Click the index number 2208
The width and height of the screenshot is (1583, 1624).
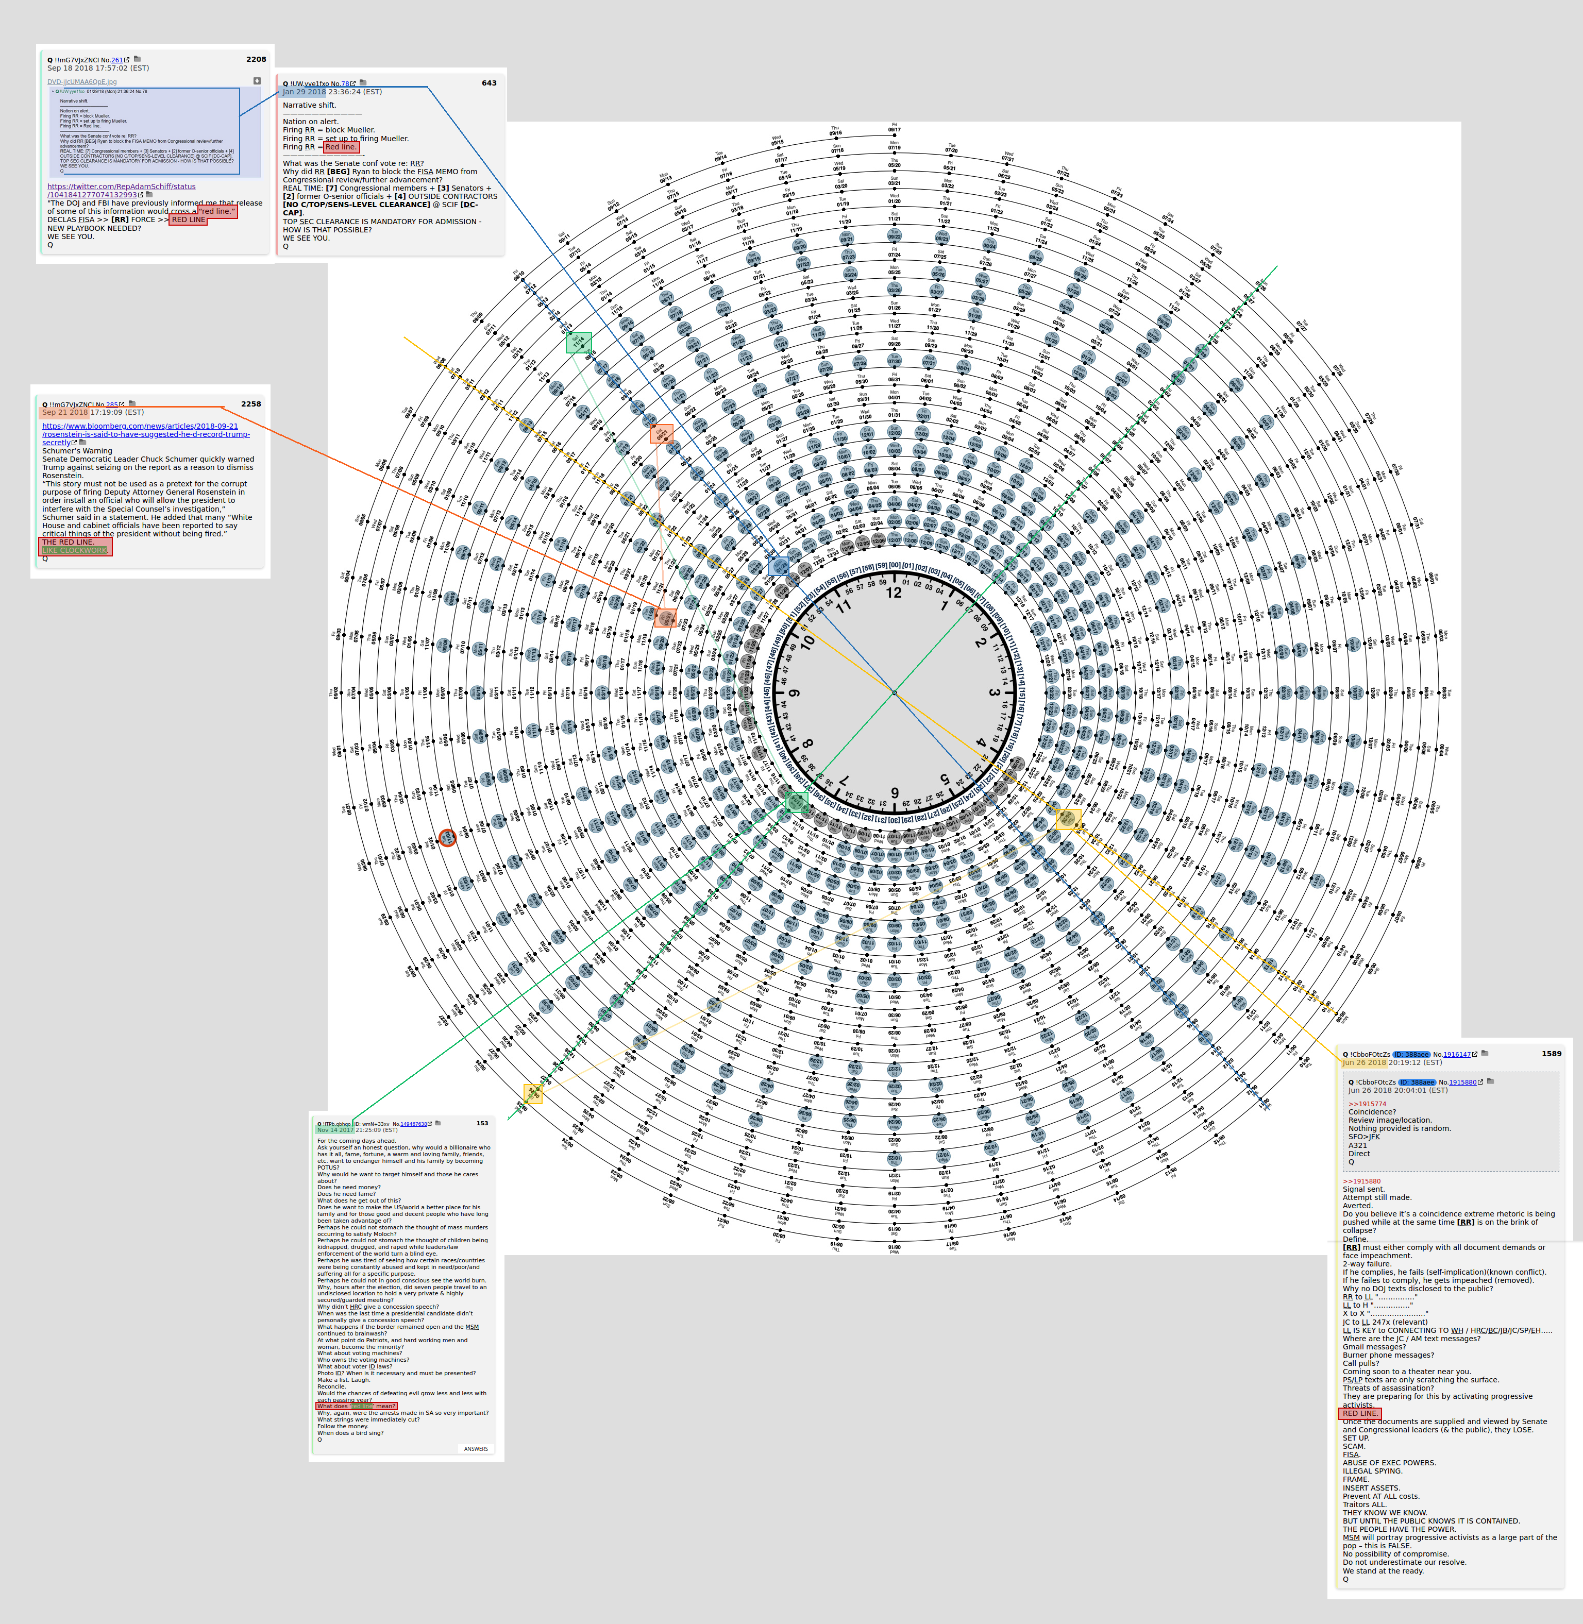[256, 60]
